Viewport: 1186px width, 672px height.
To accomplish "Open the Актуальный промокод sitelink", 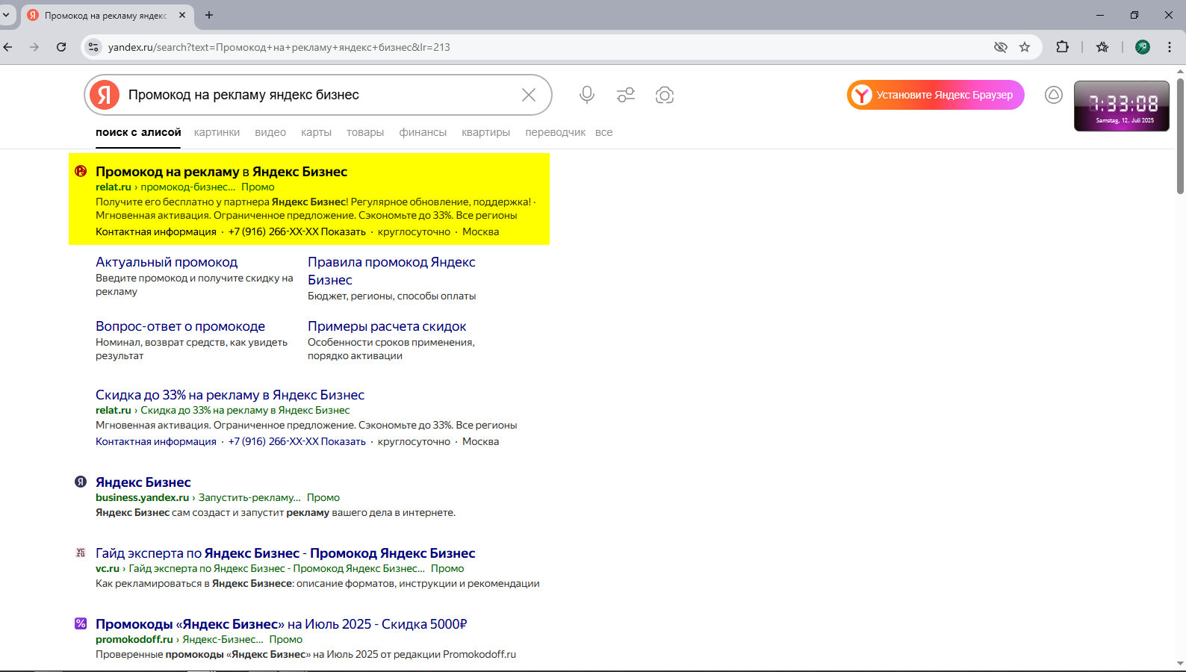I will tap(167, 262).
